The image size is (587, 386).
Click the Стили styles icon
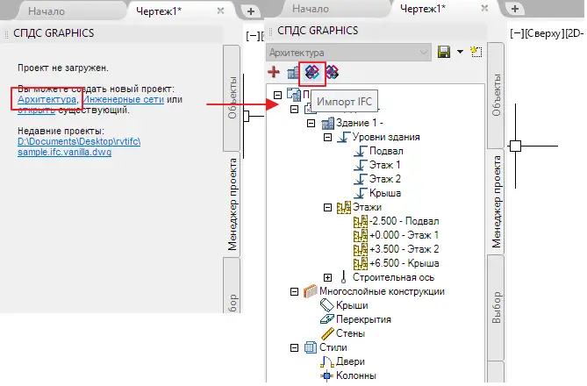click(x=311, y=347)
